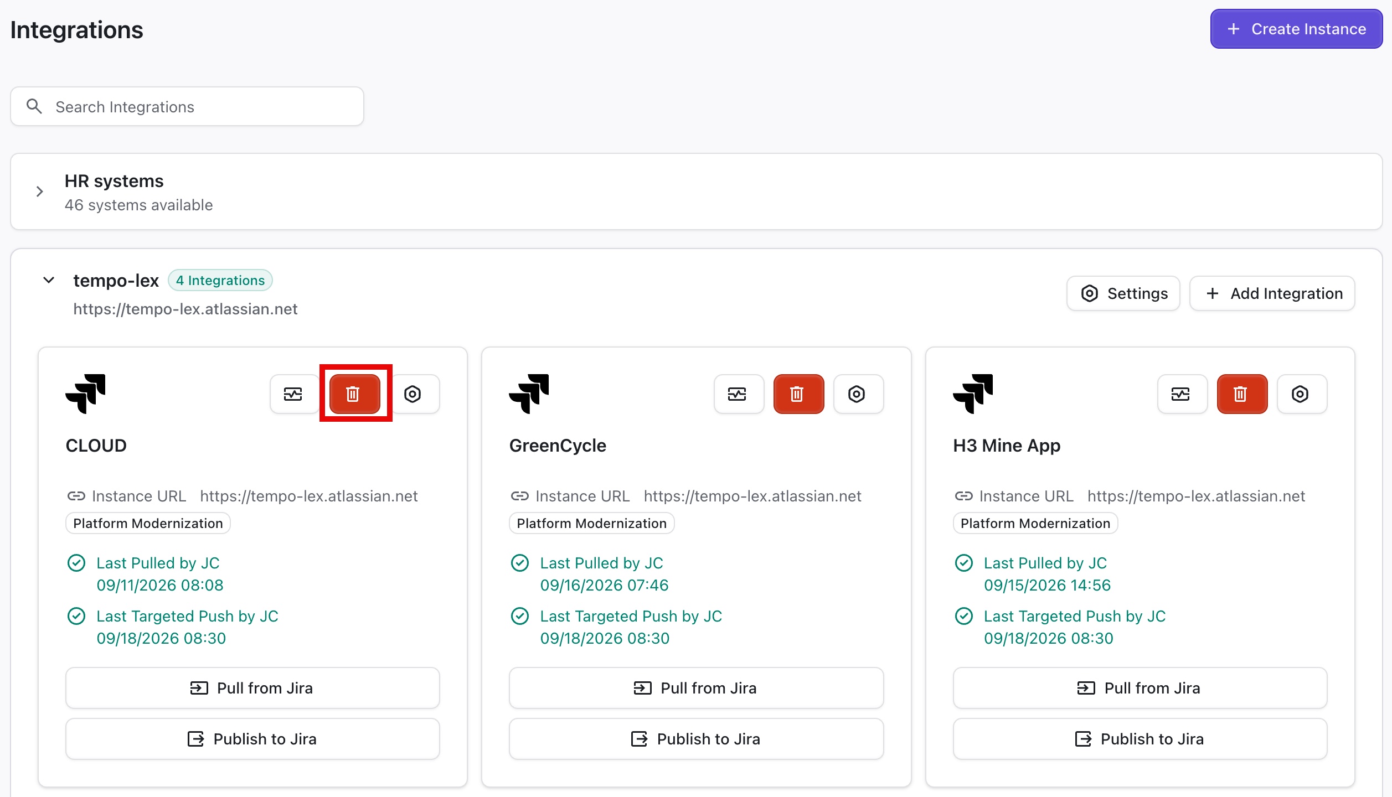Image resolution: width=1392 pixels, height=797 pixels.
Task: Click '09/16/2026 07:46' pull timestamp
Action: (x=605, y=585)
